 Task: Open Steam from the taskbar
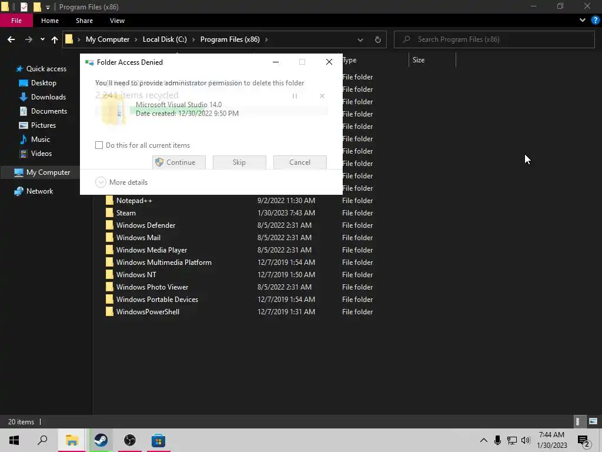pos(101,440)
